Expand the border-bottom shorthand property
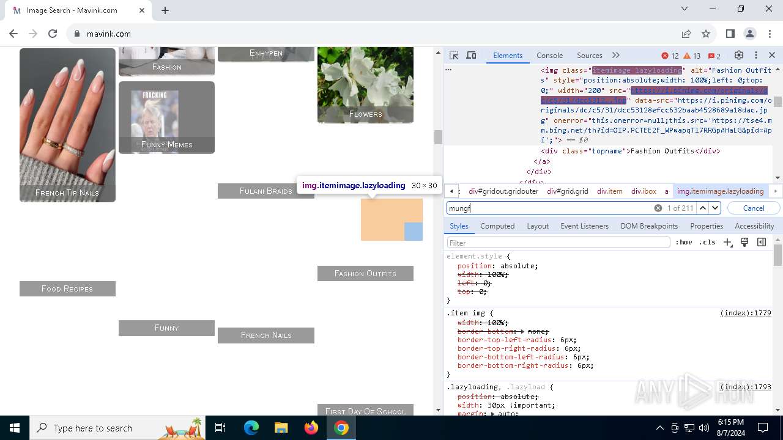Screen dimensions: 783x440 522,331
